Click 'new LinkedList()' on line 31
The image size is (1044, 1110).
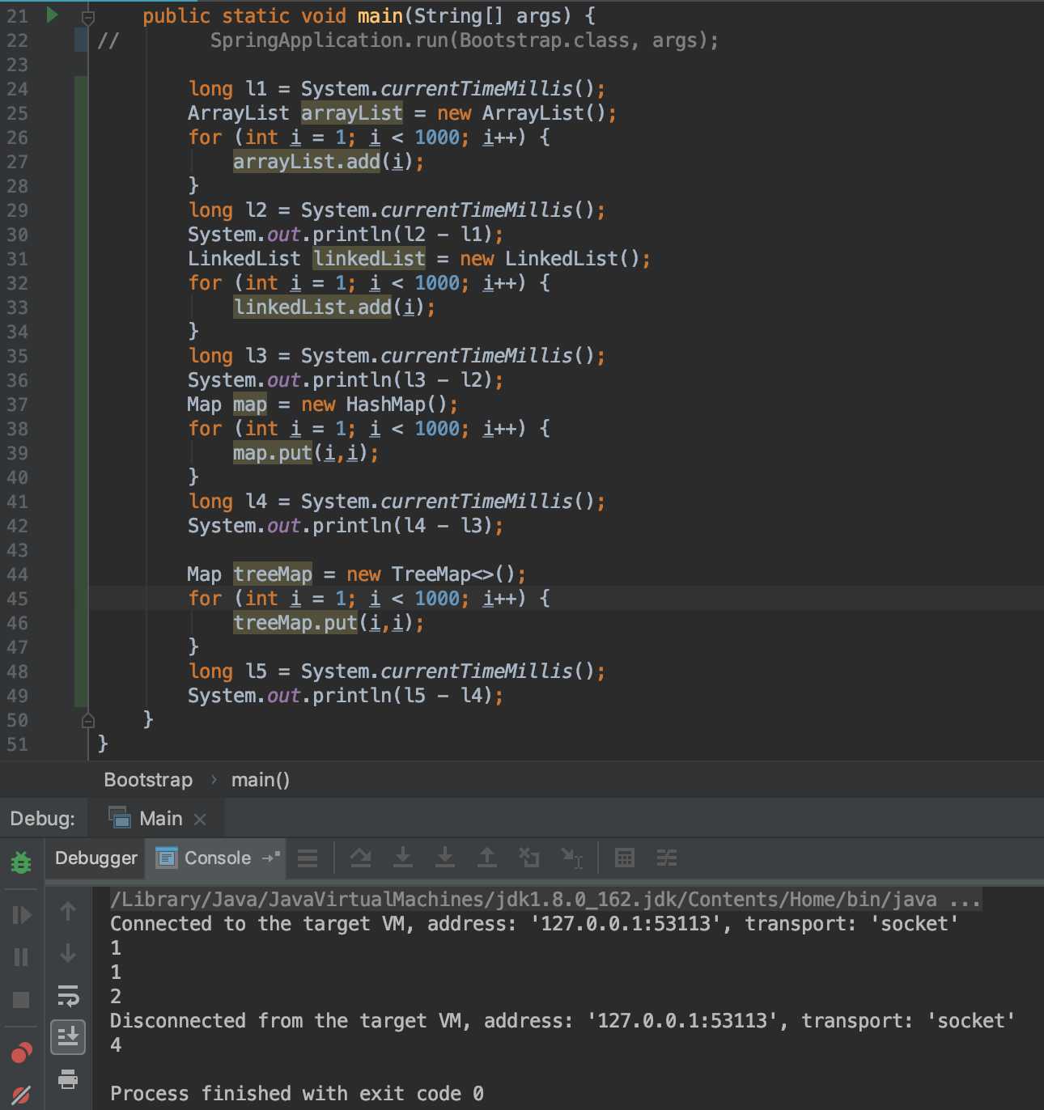pos(550,259)
